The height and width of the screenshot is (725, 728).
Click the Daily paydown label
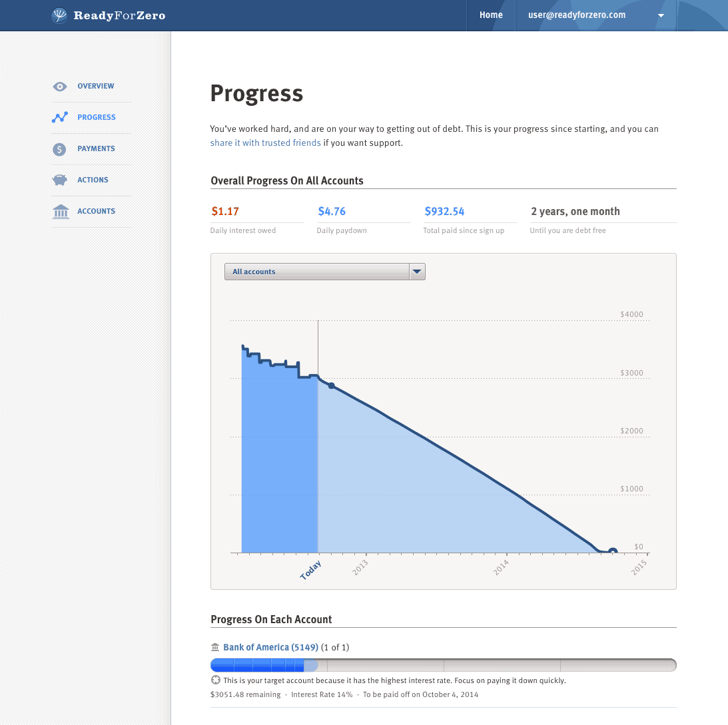click(x=342, y=230)
